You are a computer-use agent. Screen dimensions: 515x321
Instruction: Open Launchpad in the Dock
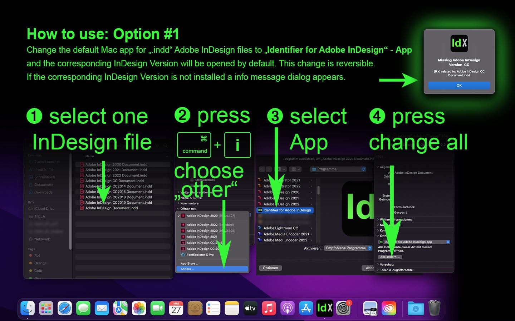coord(46,308)
